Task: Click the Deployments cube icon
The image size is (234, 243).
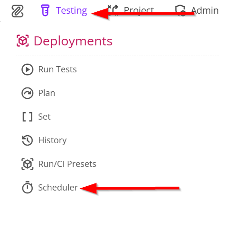Action: pyautogui.click(x=23, y=41)
